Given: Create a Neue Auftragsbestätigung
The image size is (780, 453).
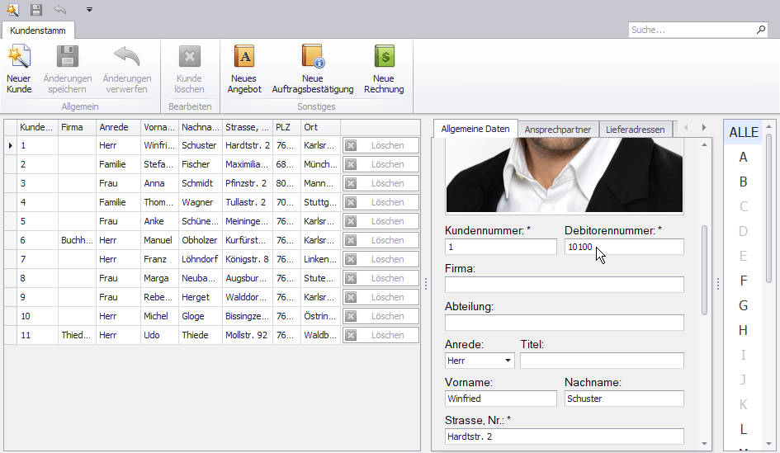Looking at the screenshot, I should click(312, 69).
